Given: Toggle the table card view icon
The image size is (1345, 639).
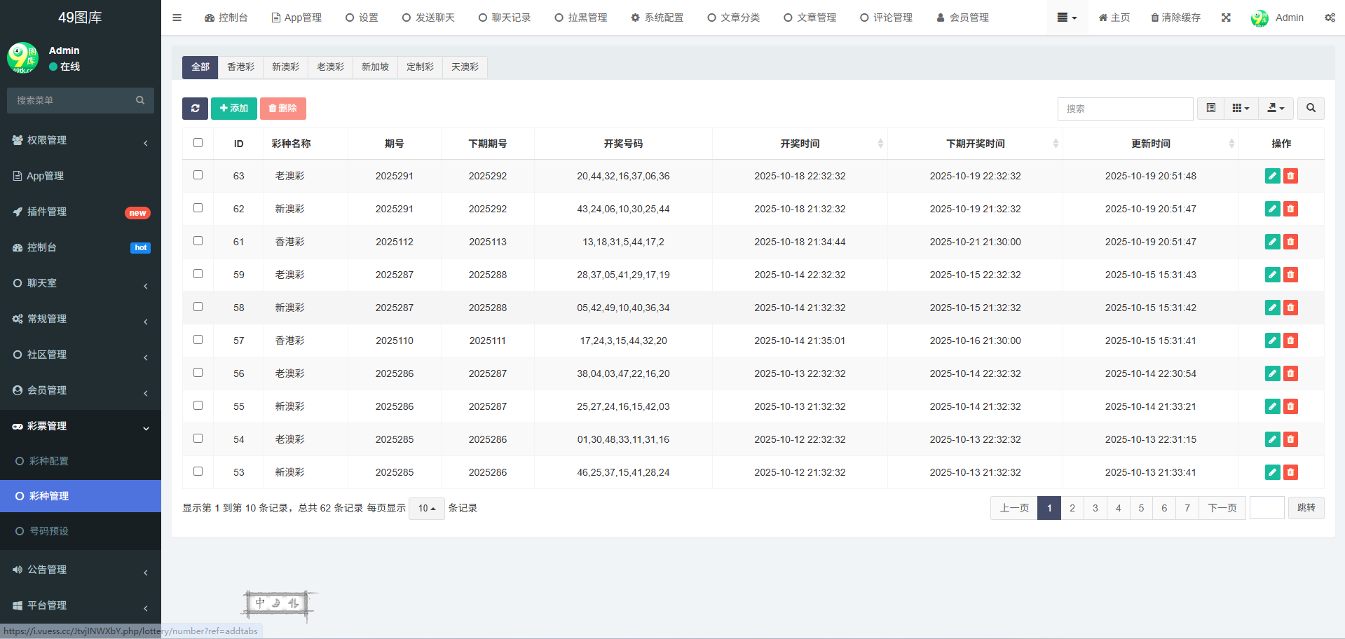Looking at the screenshot, I should (1210, 109).
